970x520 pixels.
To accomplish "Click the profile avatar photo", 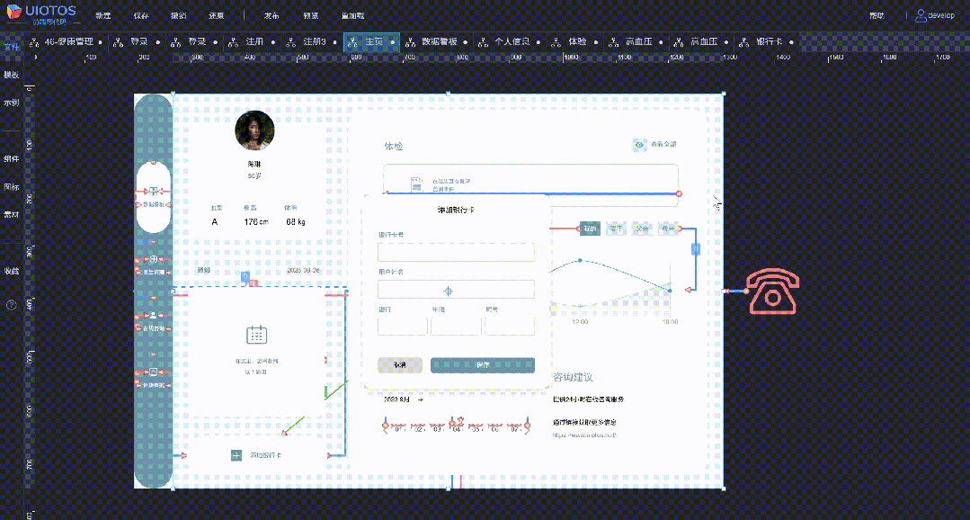I will click(x=255, y=130).
